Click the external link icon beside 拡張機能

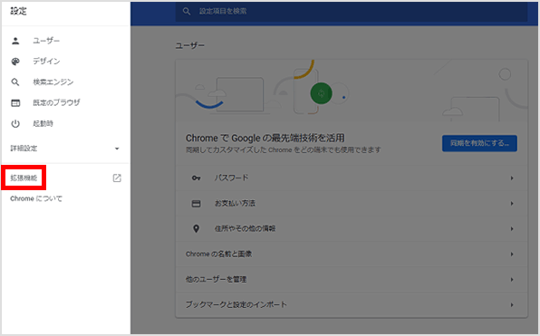(x=117, y=178)
